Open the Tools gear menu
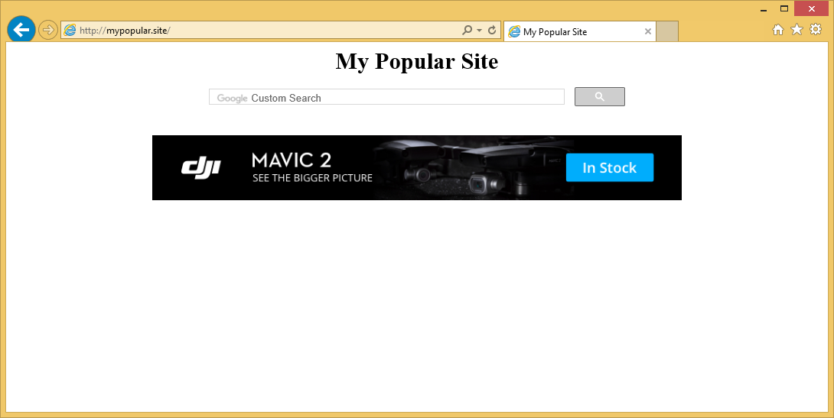The image size is (834, 418). click(816, 29)
